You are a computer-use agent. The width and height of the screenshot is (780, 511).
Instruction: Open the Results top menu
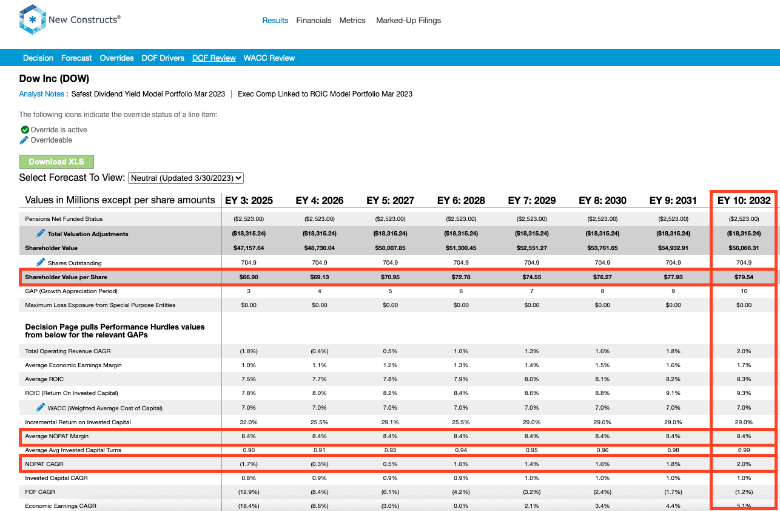[275, 21]
